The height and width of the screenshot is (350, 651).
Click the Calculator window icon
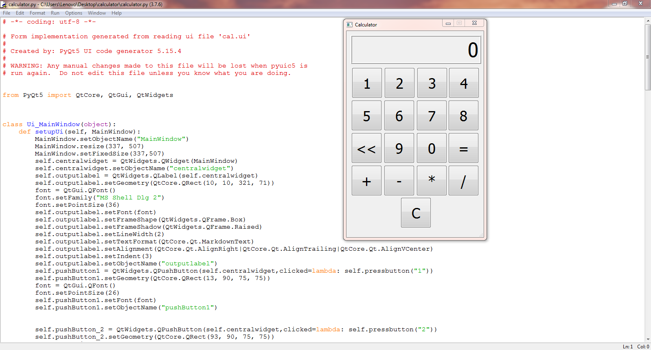pos(349,25)
